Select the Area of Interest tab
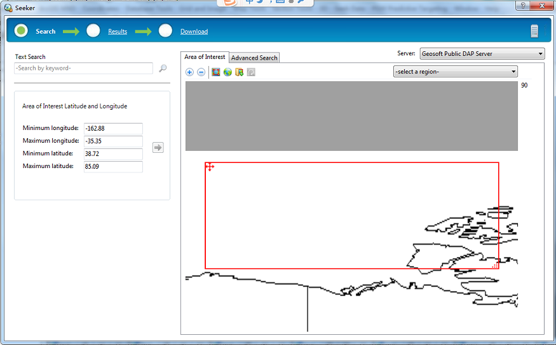The height and width of the screenshot is (345, 556). coord(205,57)
